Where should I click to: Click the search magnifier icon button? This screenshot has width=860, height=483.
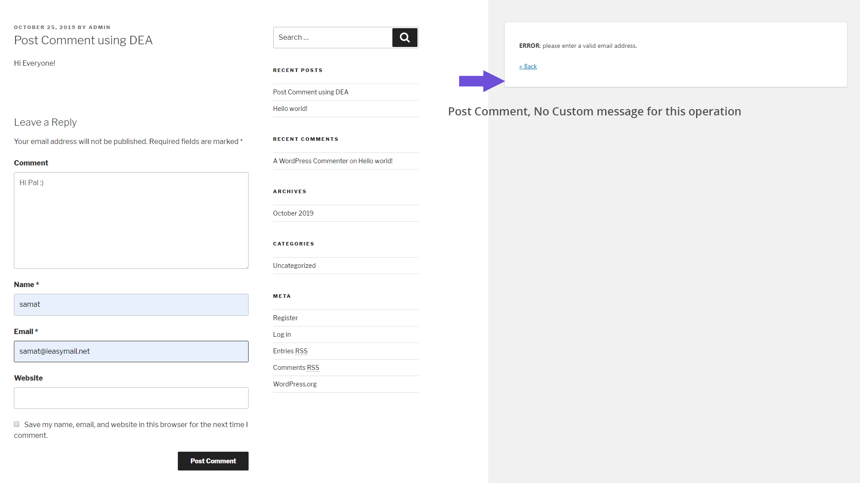pyautogui.click(x=405, y=38)
